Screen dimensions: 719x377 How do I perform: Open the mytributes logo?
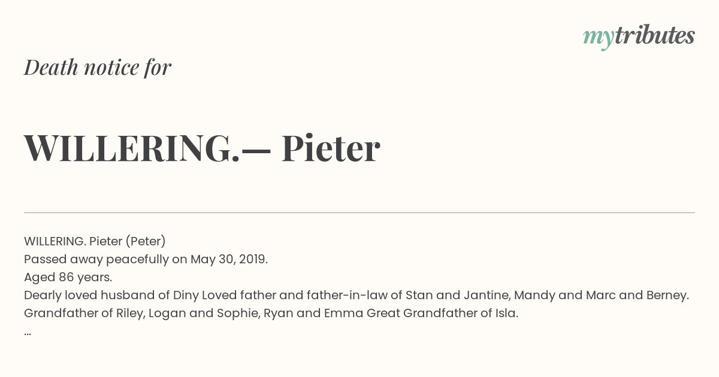639,37
